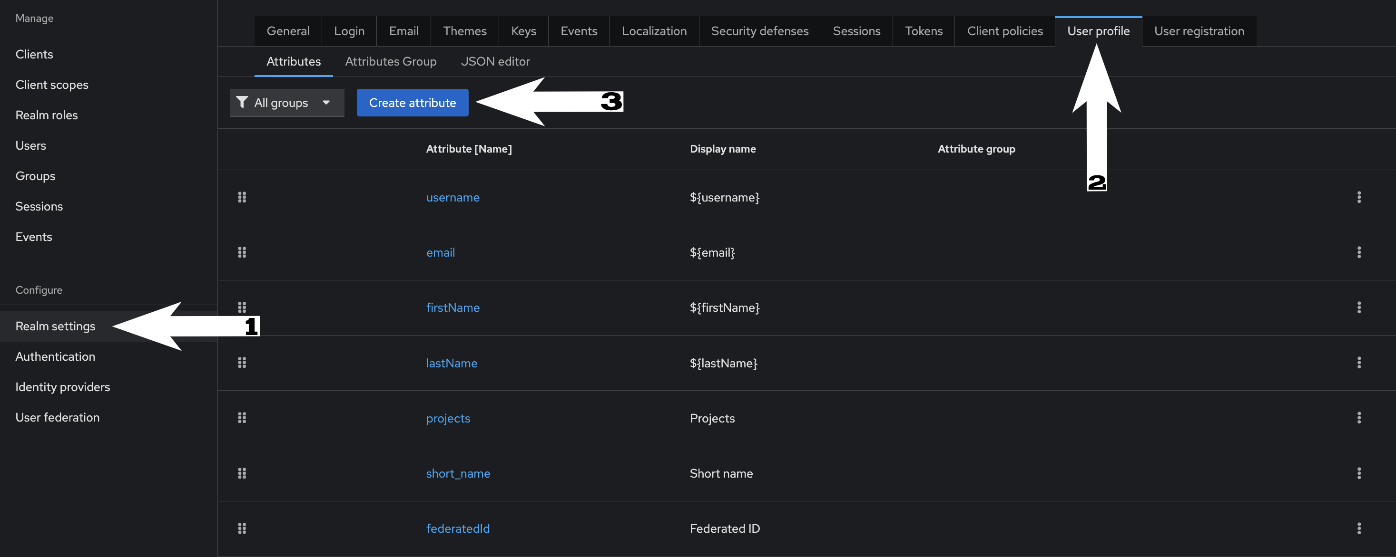Screen dimensions: 1396x557
Task: Open the firstName attribute link
Action: (x=452, y=307)
